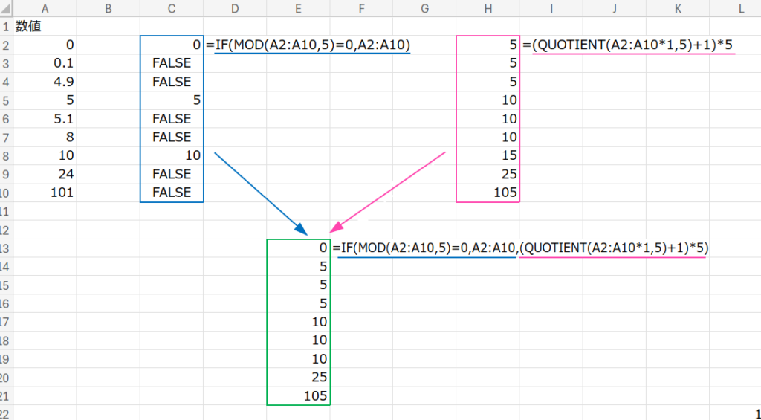This screenshot has height=420, width=761.
Task: Select cell A10 with value 101
Action: 45,193
